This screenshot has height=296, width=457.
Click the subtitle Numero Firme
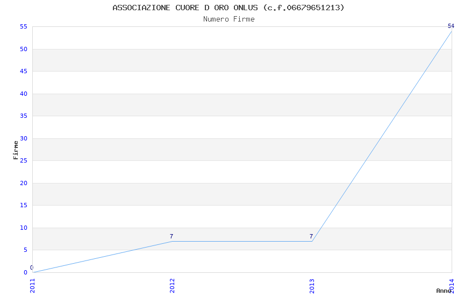click(x=229, y=19)
